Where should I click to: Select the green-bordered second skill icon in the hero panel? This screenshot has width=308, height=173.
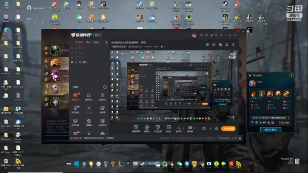tap(262, 93)
